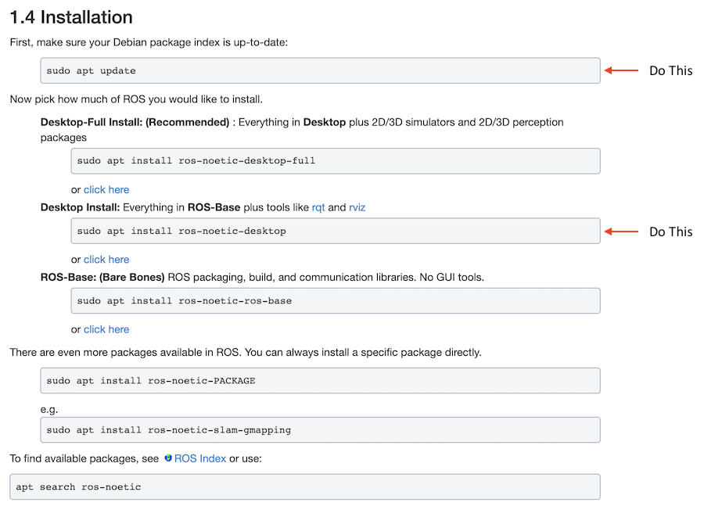Screen dimensions: 704x510
Task: Click "click here" under the ros-noetic-desktop command
Action: [x=106, y=259]
